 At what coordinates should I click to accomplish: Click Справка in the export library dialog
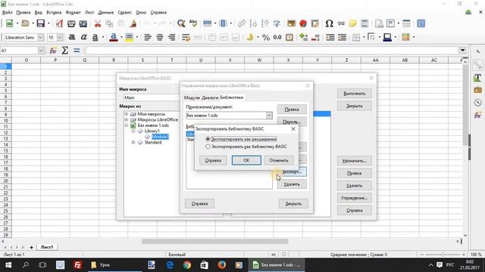(213, 160)
